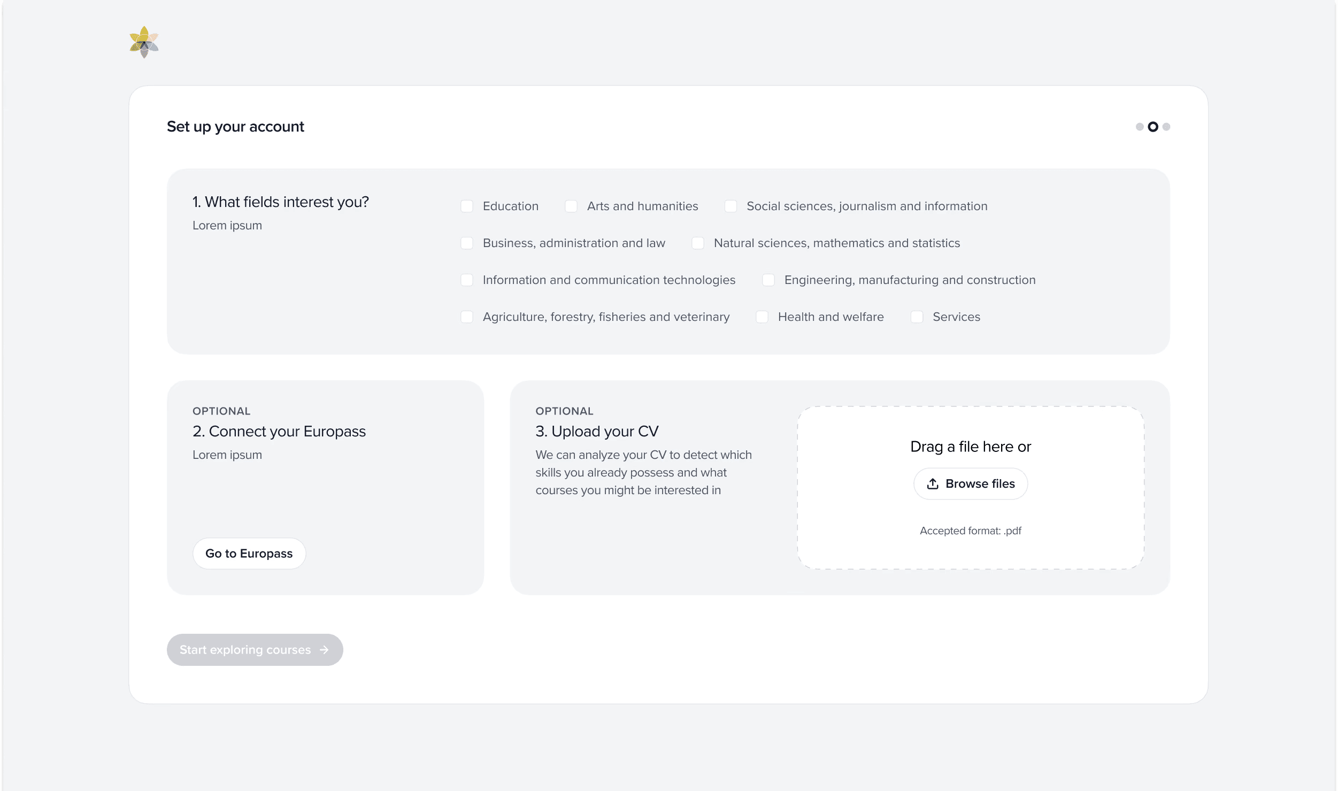1338x791 pixels.
Task: Click the Browse files button
Action: coord(970,483)
